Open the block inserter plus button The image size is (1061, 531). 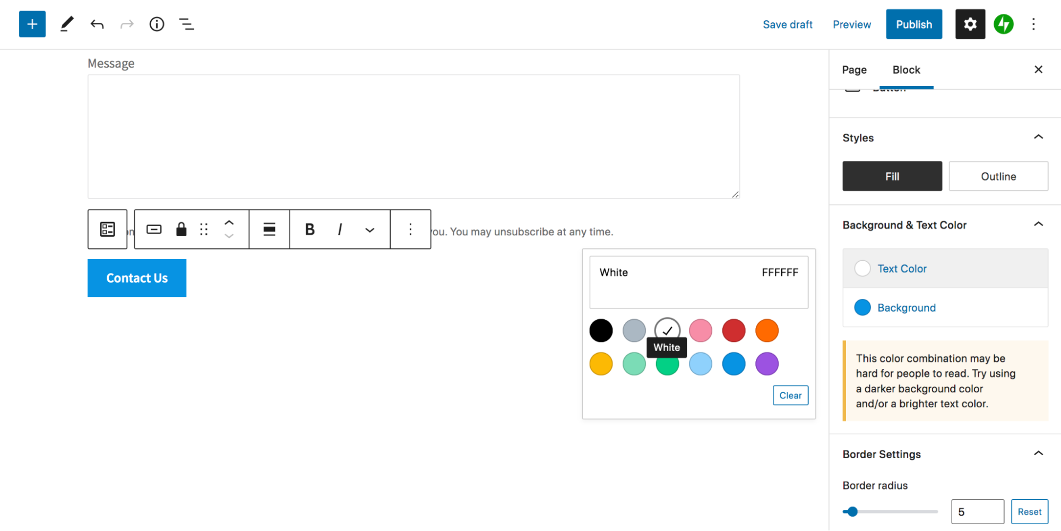pyautogui.click(x=32, y=24)
